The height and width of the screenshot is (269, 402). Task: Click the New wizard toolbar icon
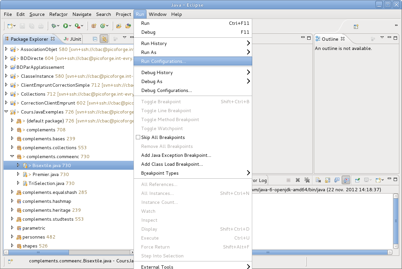pyautogui.click(x=10, y=26)
